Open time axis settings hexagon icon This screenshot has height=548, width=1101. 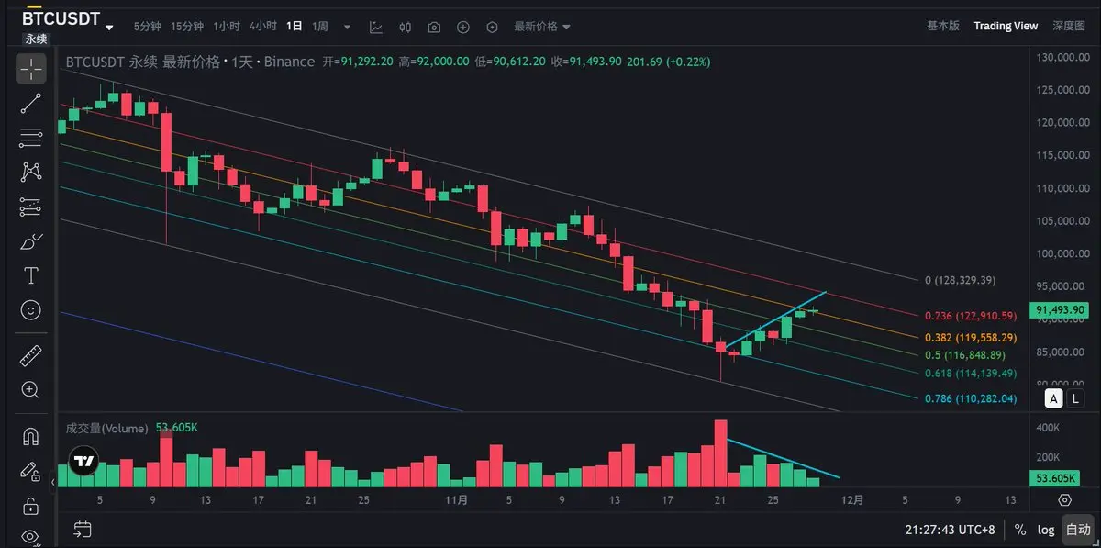[x=1065, y=500]
